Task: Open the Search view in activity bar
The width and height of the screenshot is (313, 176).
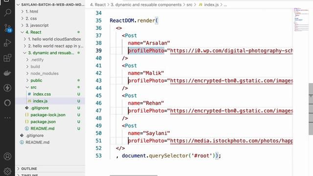Action: pos(7,13)
